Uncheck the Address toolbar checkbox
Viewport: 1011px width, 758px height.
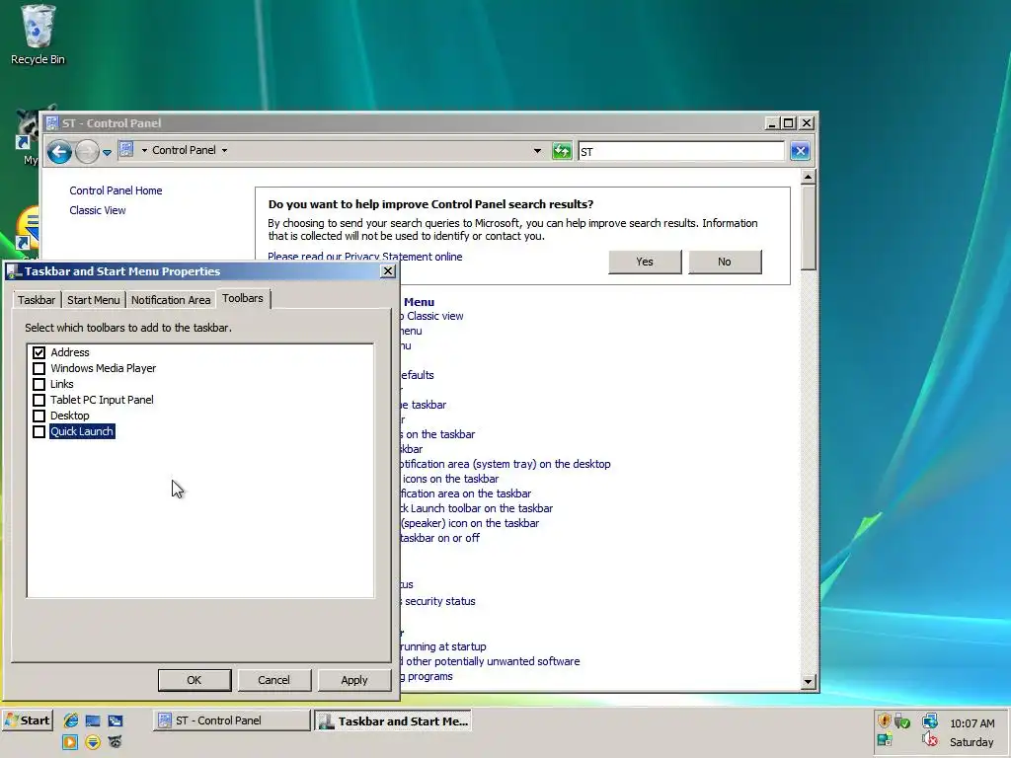click(39, 352)
